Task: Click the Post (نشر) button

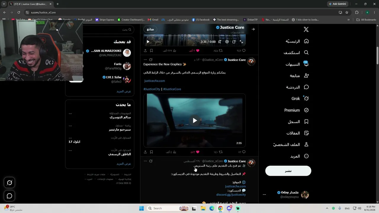Action: [x=288, y=171]
